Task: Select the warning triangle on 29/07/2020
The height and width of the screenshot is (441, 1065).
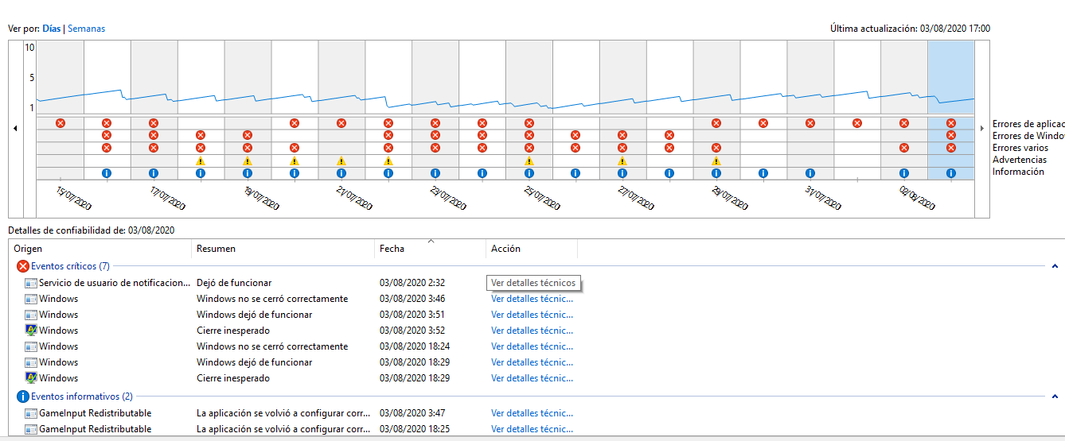Action: [716, 161]
